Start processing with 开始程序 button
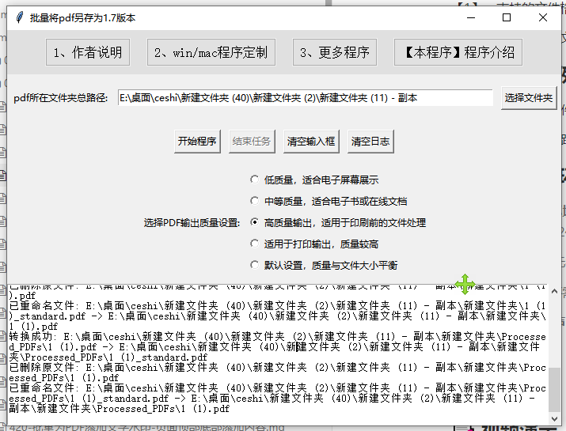 (197, 142)
